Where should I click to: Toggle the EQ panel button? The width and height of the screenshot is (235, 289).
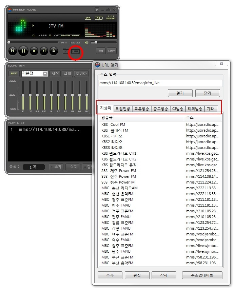coord(101,51)
